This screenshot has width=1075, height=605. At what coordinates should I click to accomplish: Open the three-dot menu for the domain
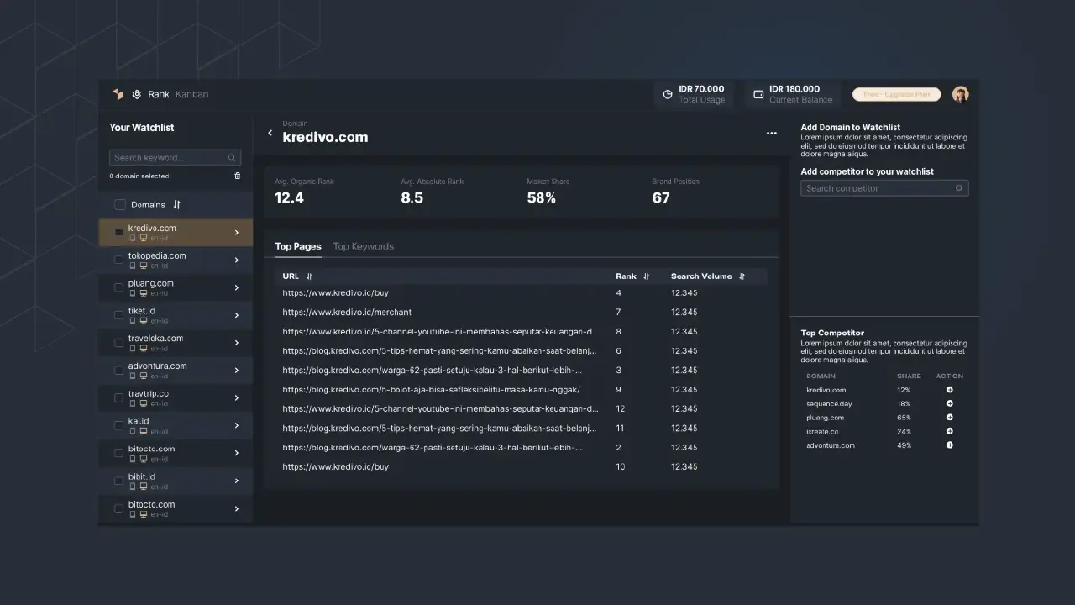pyautogui.click(x=771, y=134)
